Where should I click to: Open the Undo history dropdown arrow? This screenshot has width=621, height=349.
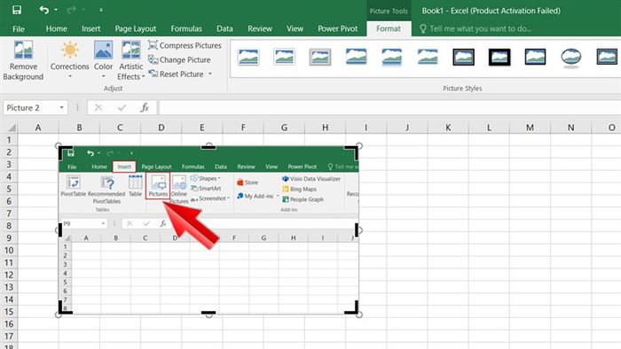click(x=56, y=10)
